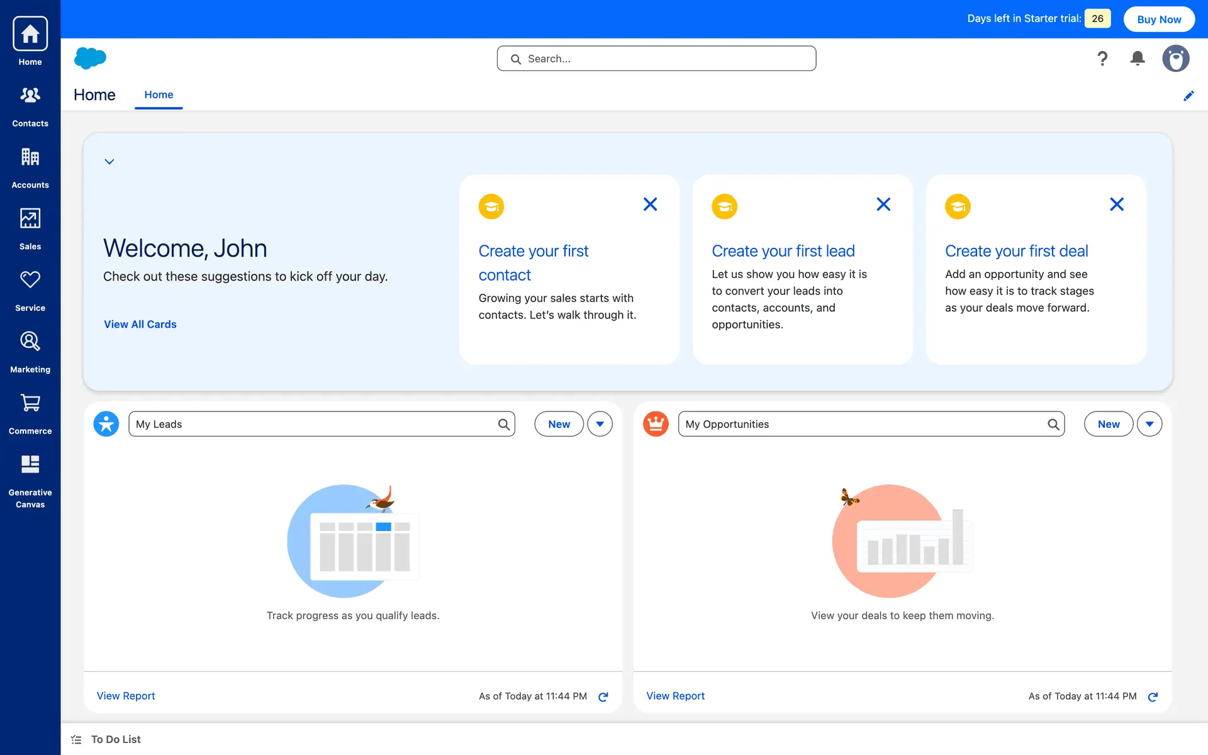
Task: Open the help question mark
Action: [1102, 59]
